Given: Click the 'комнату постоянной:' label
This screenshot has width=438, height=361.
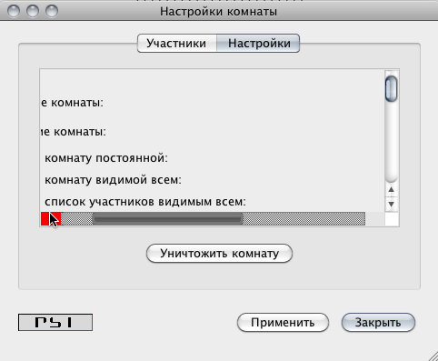Looking at the screenshot, I should point(106,158).
